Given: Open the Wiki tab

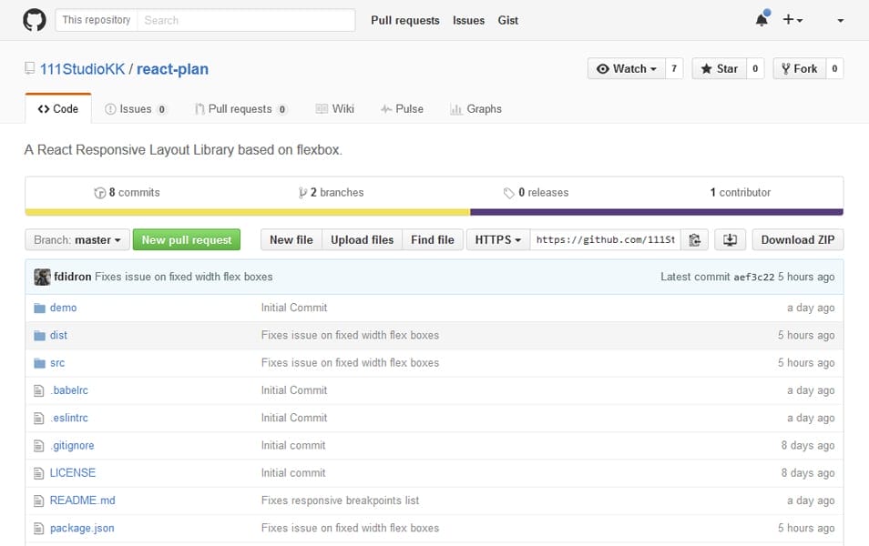Looking at the screenshot, I should [334, 109].
